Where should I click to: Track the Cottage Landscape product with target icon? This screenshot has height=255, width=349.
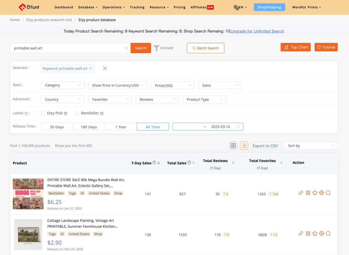click(x=321, y=233)
